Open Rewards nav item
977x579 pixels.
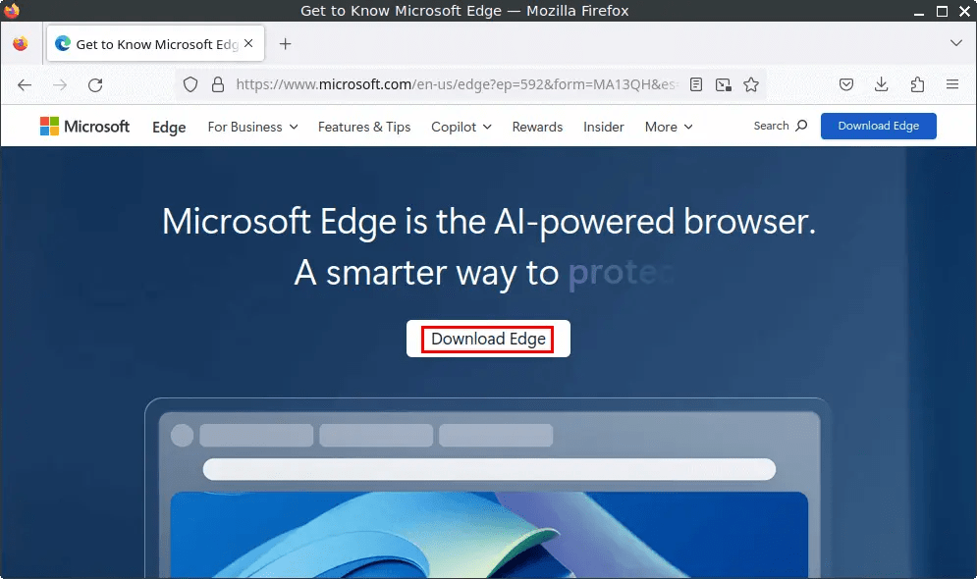[537, 127]
